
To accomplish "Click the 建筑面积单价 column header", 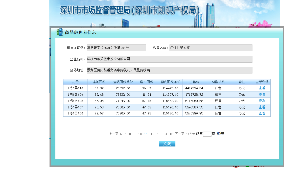I will (123, 82).
